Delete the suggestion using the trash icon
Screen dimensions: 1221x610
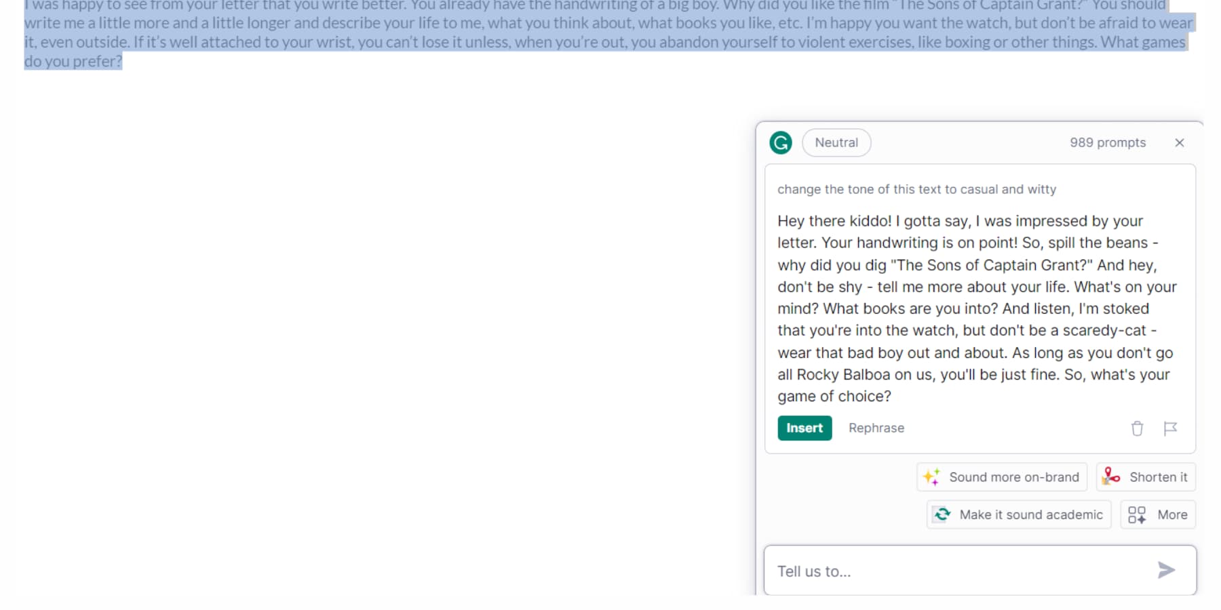click(1138, 428)
